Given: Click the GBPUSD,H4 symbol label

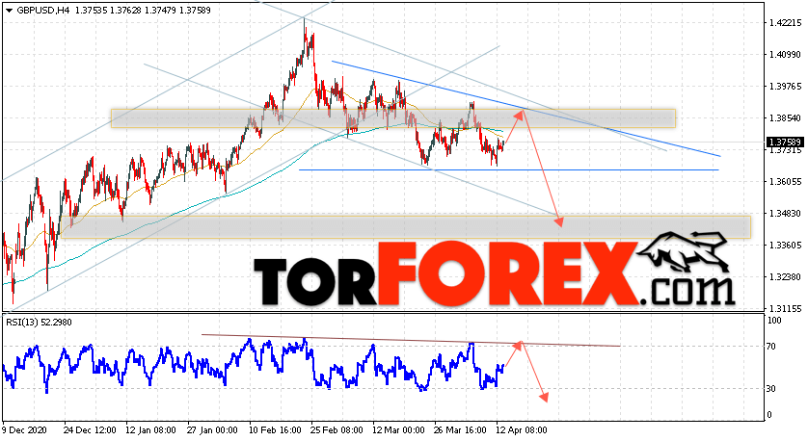Looking at the screenshot, I should (43, 11).
